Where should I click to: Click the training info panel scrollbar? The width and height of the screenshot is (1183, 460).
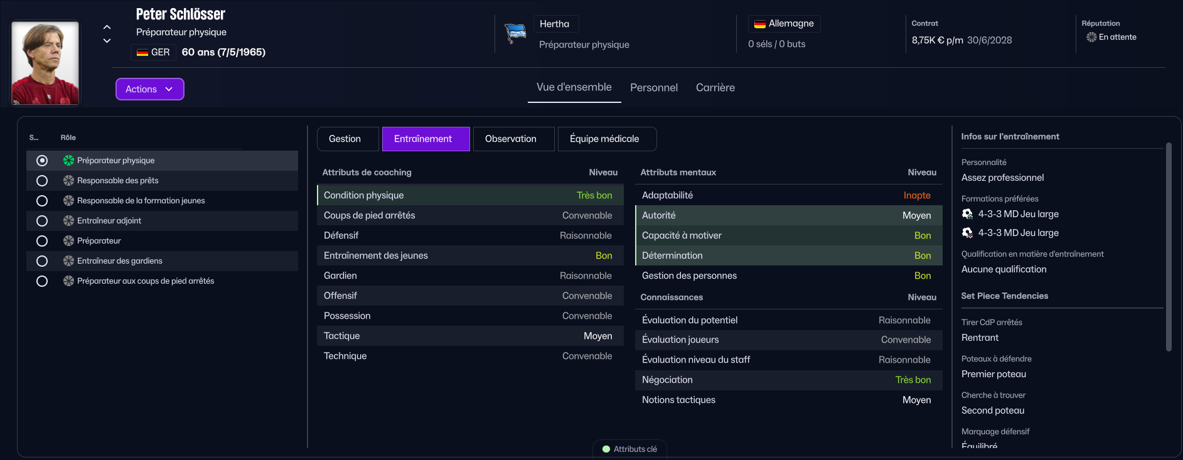1168,247
